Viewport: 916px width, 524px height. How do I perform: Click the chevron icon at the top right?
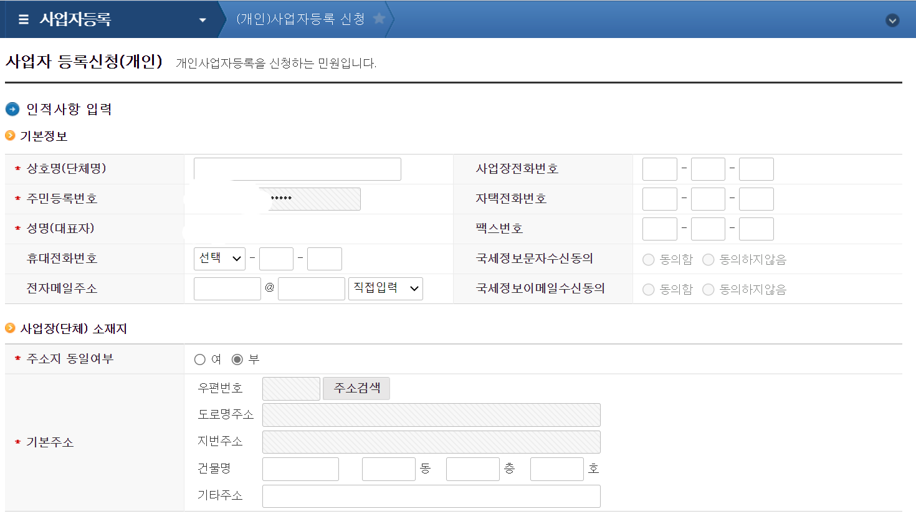click(892, 19)
